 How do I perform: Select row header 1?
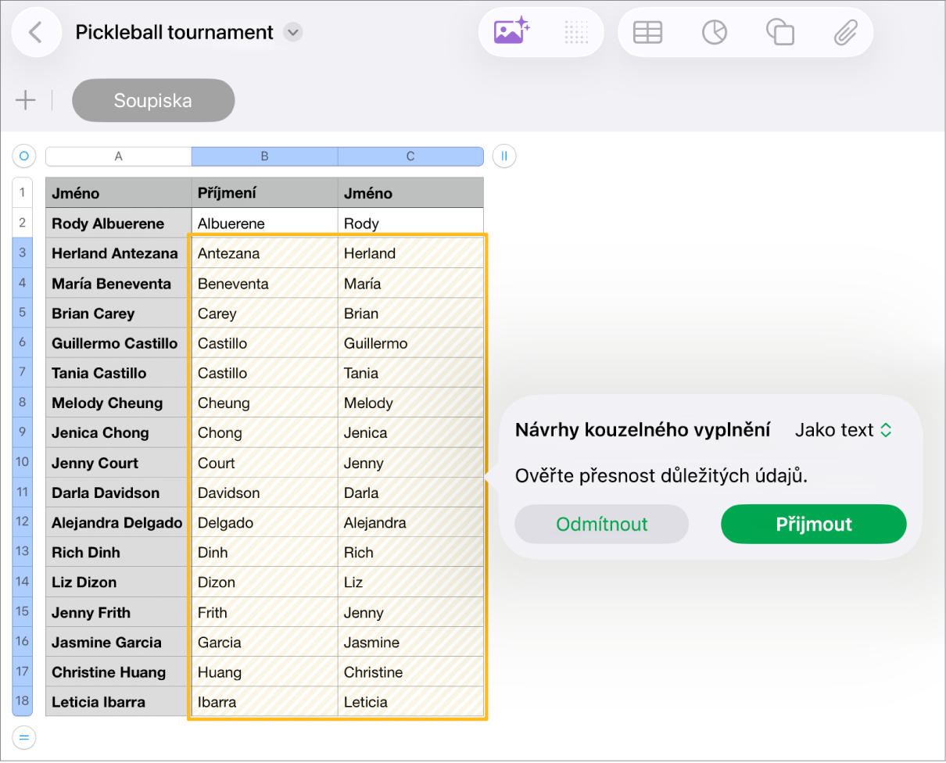22,192
